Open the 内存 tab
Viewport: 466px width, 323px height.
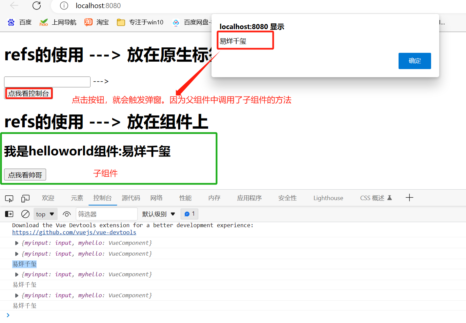(215, 198)
